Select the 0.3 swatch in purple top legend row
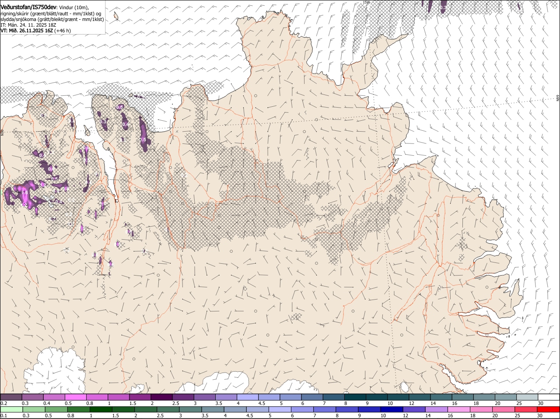Screen dimensions: 560x419 32,397
